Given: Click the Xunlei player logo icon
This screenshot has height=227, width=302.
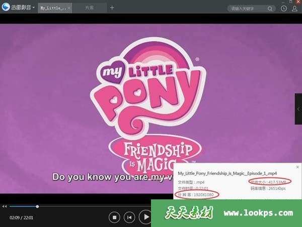Looking at the screenshot, I should tap(6, 8).
